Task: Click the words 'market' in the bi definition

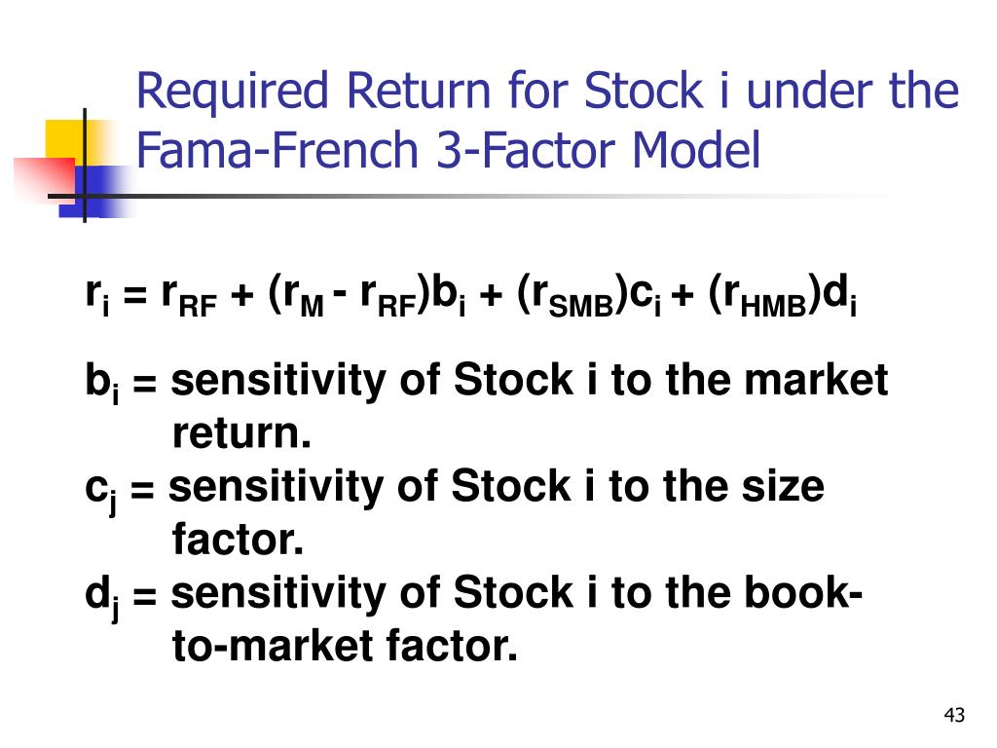Action: (816, 381)
